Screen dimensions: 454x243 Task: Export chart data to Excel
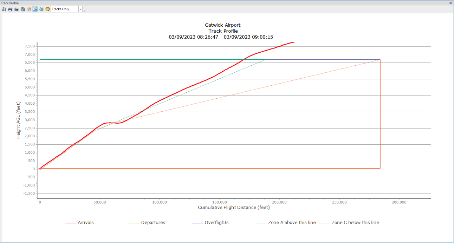tap(22, 9)
